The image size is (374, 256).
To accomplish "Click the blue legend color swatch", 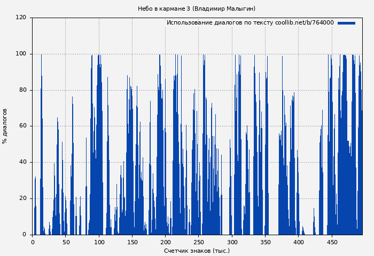I will [x=346, y=23].
